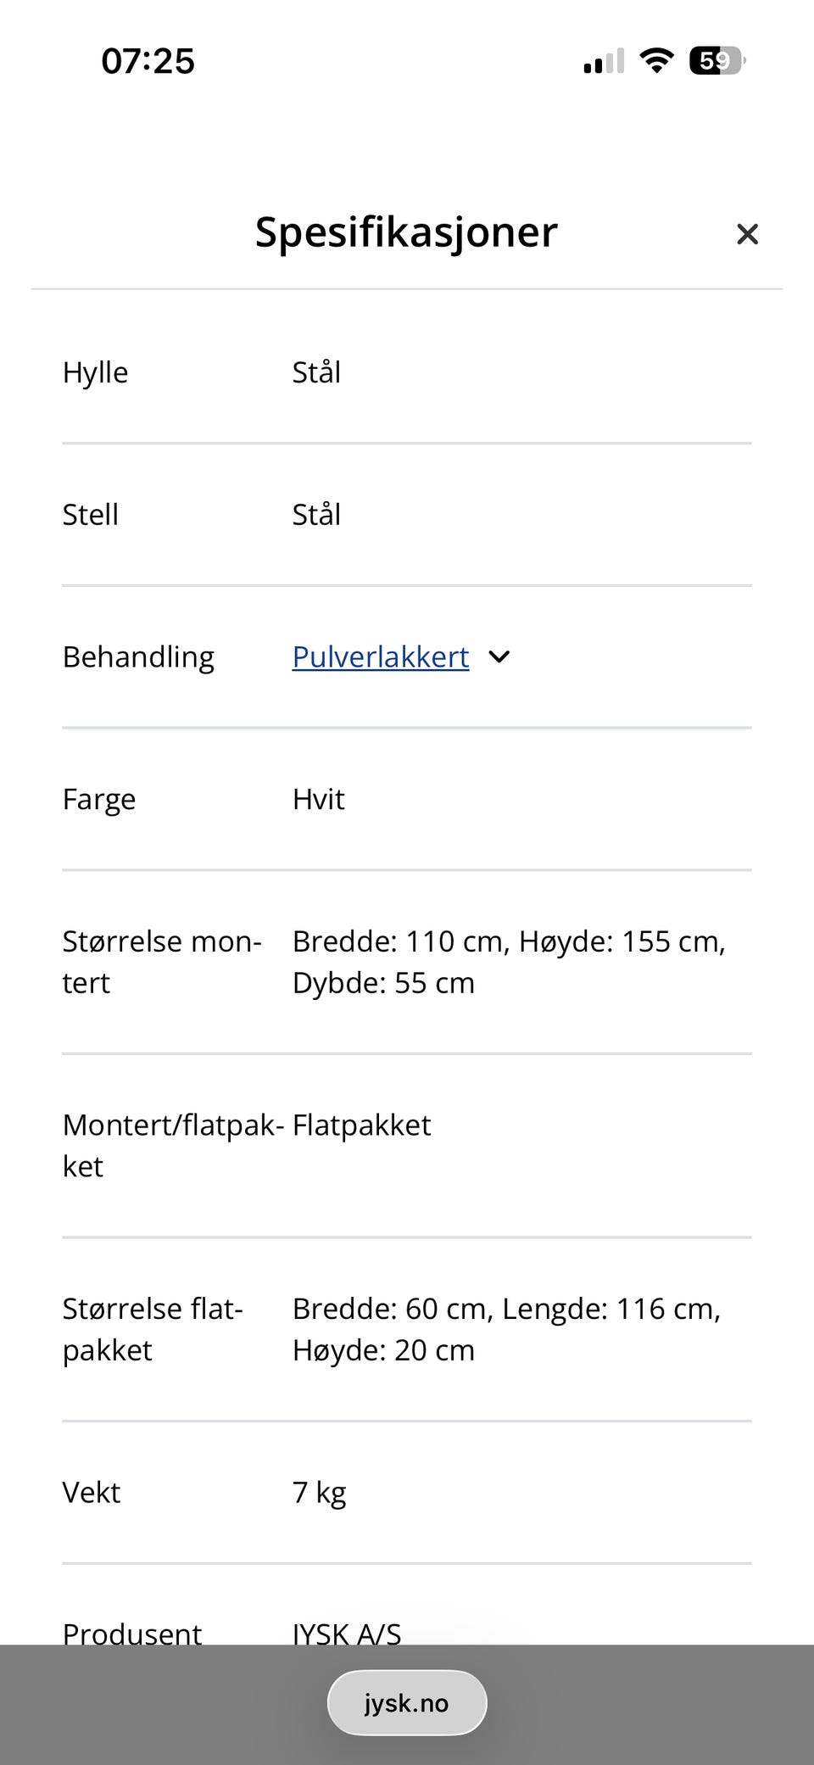Close the Spesifikasjoner panel
This screenshot has height=1765, width=814.
click(747, 234)
